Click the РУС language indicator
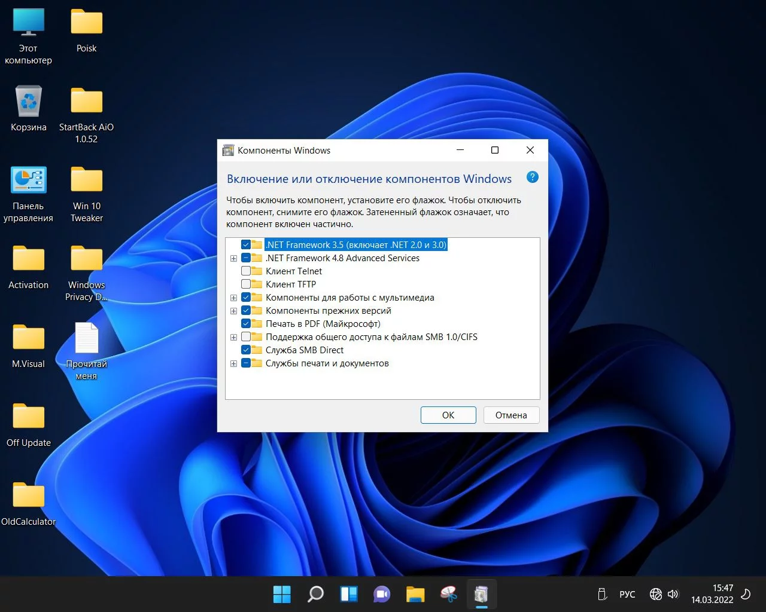The height and width of the screenshot is (612, 766). tap(627, 594)
